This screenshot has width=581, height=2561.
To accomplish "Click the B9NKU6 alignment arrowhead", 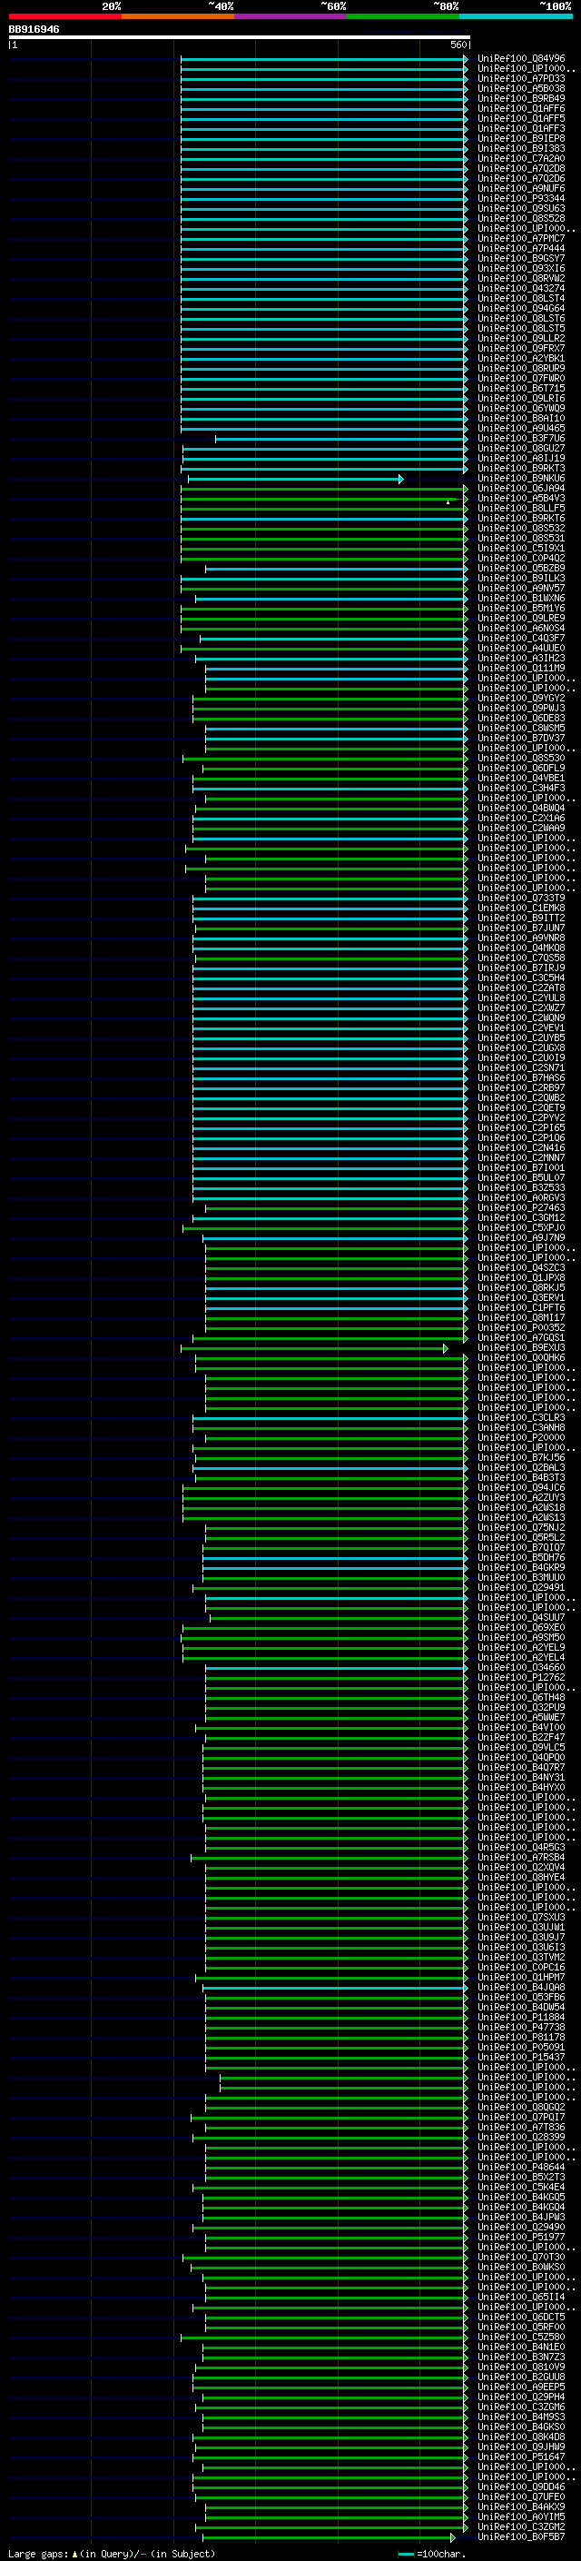I will [x=401, y=479].
